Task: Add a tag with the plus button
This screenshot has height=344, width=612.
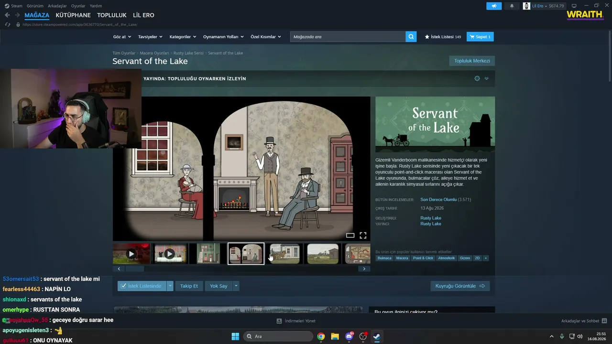Action: (x=486, y=258)
